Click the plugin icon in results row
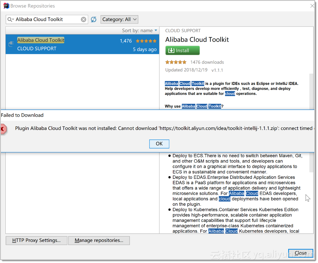 point(11,44)
